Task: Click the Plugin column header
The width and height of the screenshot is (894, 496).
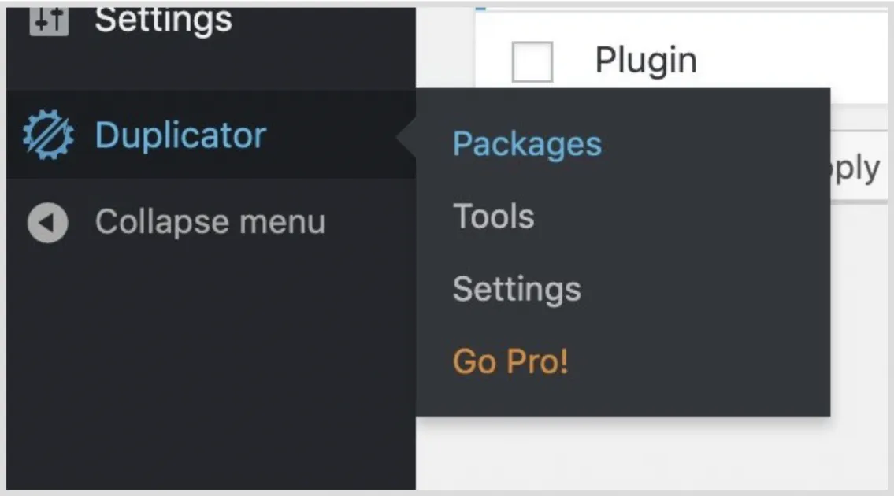Action: [x=646, y=57]
